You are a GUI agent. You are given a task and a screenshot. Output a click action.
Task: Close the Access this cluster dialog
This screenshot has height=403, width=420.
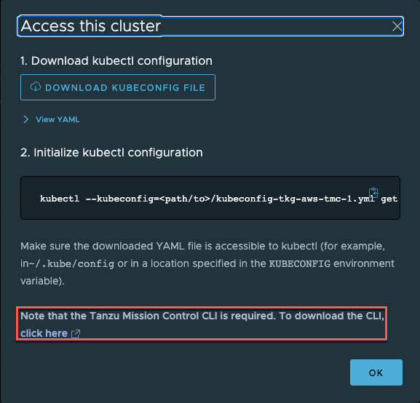pyautogui.click(x=397, y=26)
